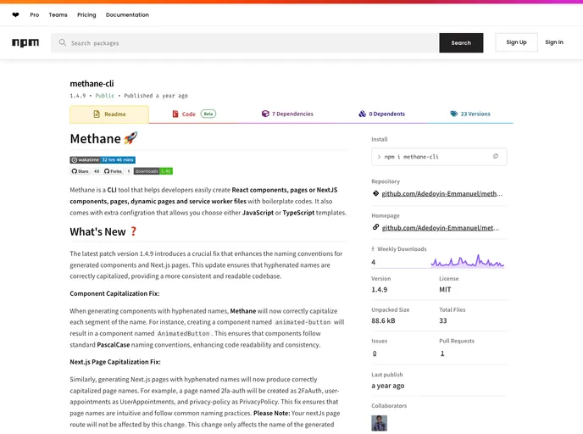
Task: View the 7 Dependencies tab
Action: click(x=287, y=114)
